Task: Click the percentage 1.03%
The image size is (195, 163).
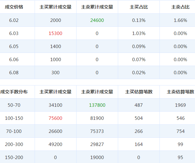Action: coord(139,33)
